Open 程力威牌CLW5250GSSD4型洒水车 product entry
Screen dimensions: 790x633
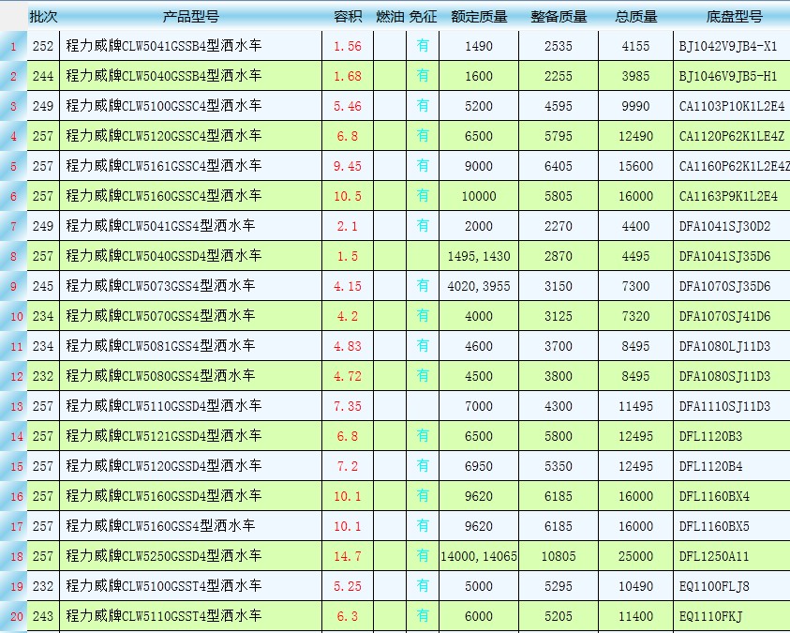[163, 556]
